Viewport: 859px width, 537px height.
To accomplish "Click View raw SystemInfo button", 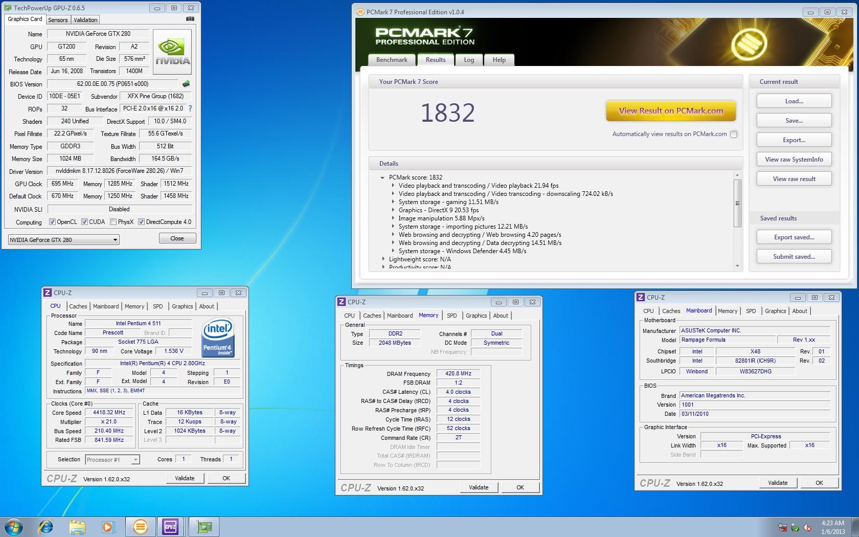I will (794, 160).
